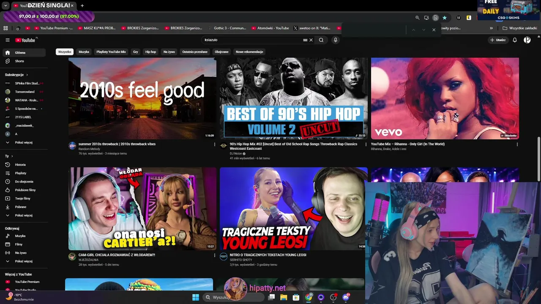Show more bookmarks with double chevron
The height and width of the screenshot is (304, 541).
491,28
